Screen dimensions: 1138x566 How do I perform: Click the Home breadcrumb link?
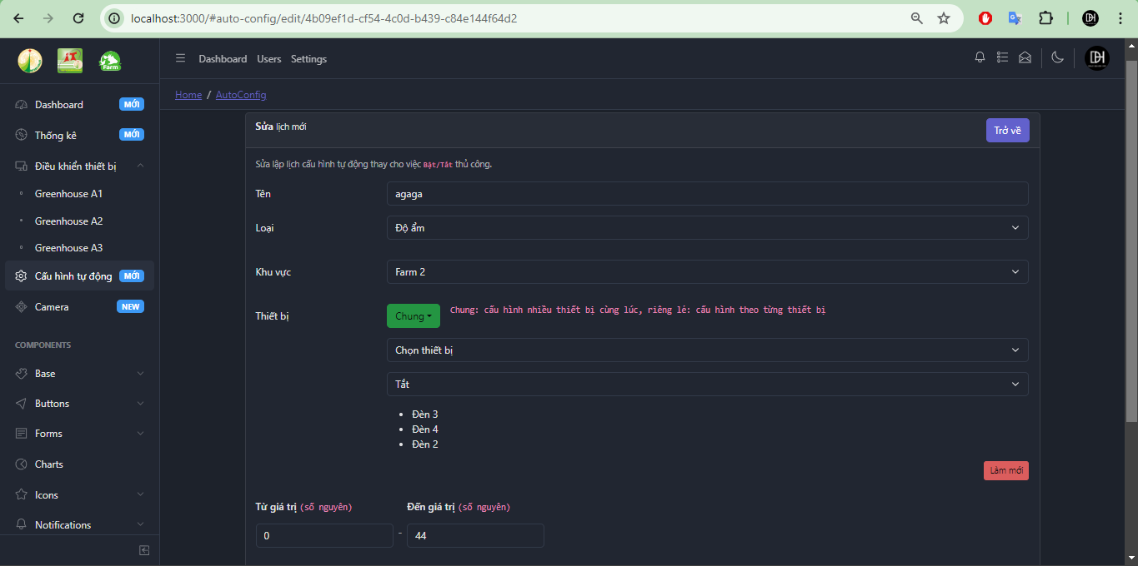click(188, 95)
